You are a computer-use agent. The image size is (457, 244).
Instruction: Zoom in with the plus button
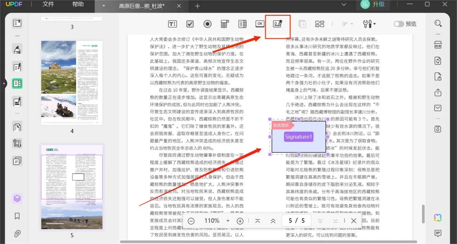click(x=240, y=221)
